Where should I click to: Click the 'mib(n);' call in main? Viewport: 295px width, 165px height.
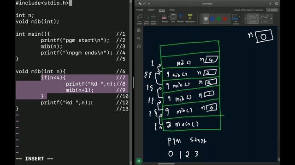point(51,47)
